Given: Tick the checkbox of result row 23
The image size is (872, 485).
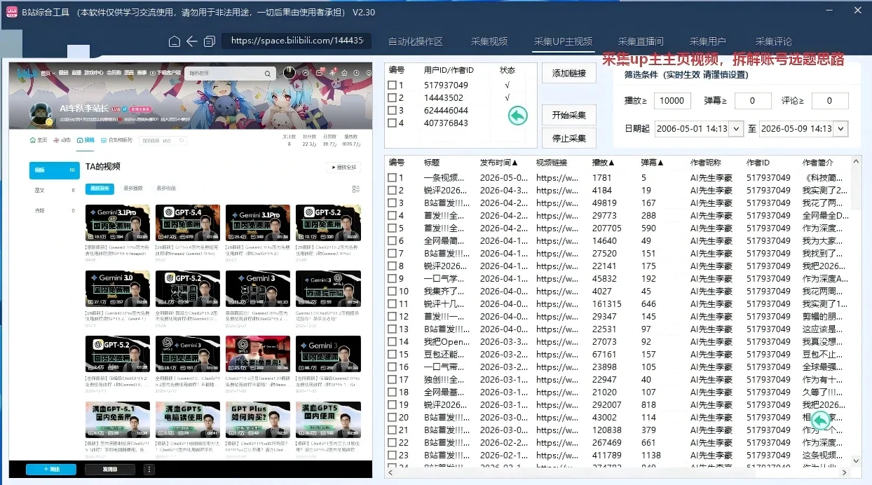Looking at the screenshot, I should pyautogui.click(x=393, y=456).
